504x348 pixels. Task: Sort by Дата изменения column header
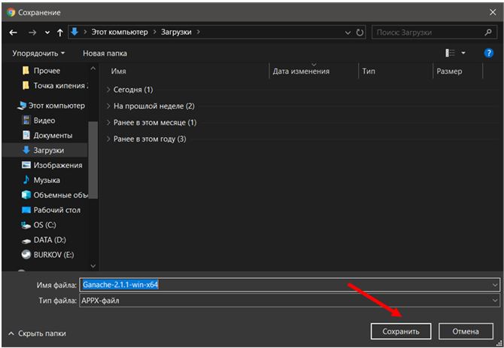[x=301, y=72]
